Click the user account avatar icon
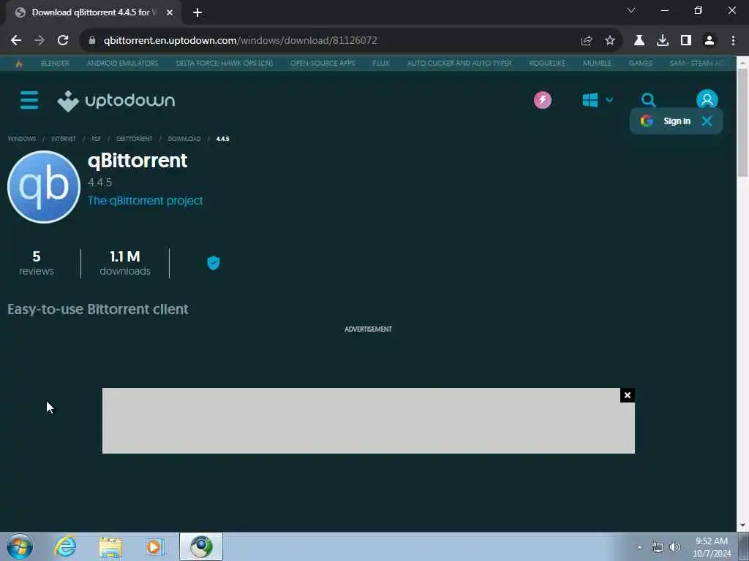Screen dimensions: 749x561 click(707, 99)
